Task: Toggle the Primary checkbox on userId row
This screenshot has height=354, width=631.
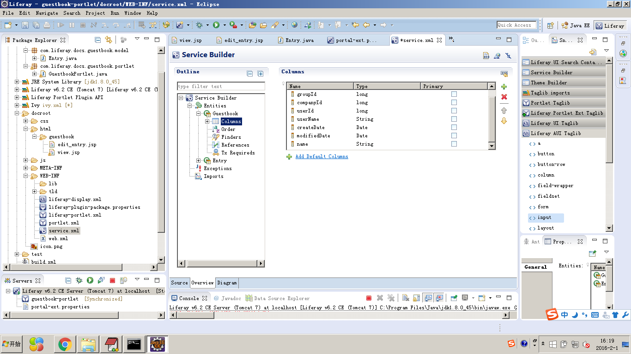Action: point(454,111)
